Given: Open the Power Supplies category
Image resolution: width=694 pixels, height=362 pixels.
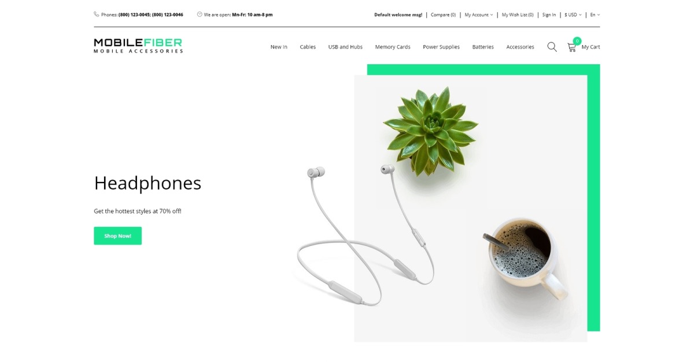Looking at the screenshot, I should (441, 47).
